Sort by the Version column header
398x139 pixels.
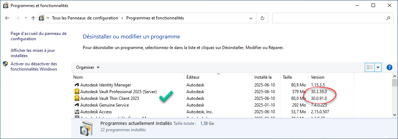click(x=331, y=77)
